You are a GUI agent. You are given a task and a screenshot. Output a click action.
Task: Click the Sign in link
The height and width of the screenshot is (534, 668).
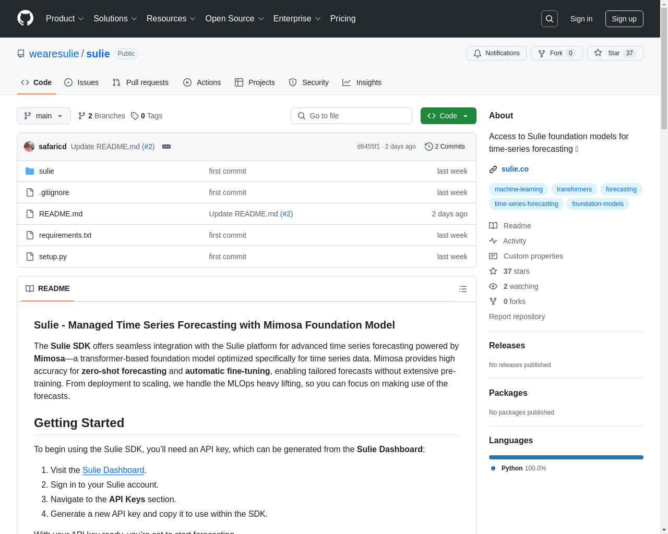[581, 19]
